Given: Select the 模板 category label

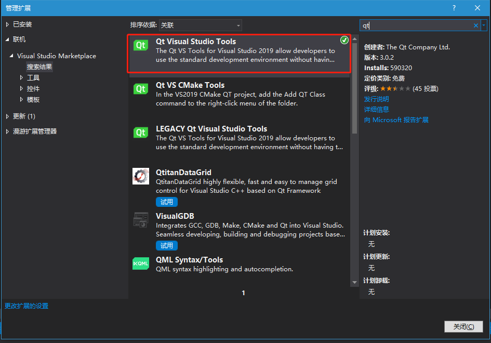Looking at the screenshot, I should point(33,100).
